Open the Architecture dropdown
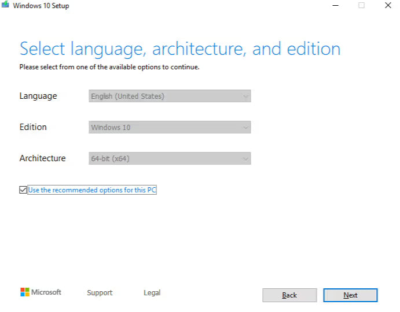 pyautogui.click(x=170, y=158)
